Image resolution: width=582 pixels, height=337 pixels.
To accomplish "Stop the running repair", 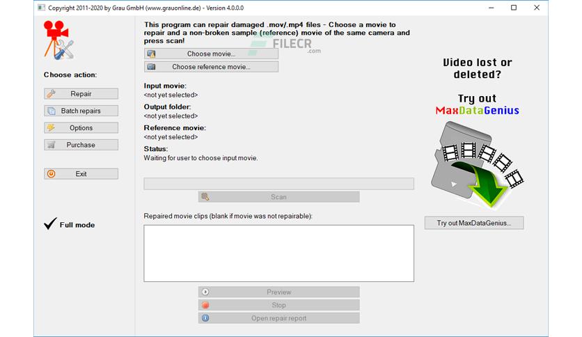I will coord(278,305).
